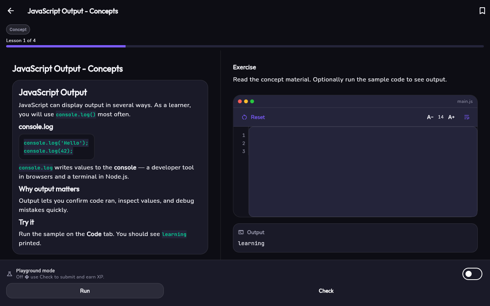Viewport: 490px width, 306px height.
Task: Enable the Playground mode switch
Action: click(x=472, y=274)
